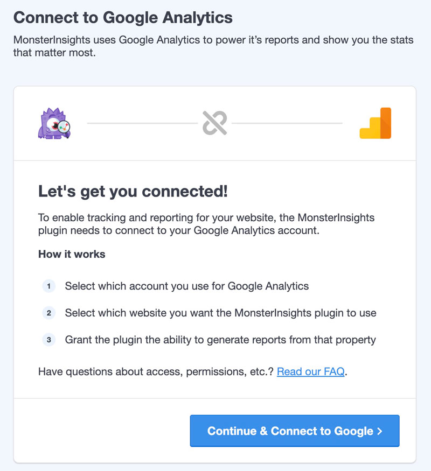
Task: Click the step 1 number badge
Action: 48,286
